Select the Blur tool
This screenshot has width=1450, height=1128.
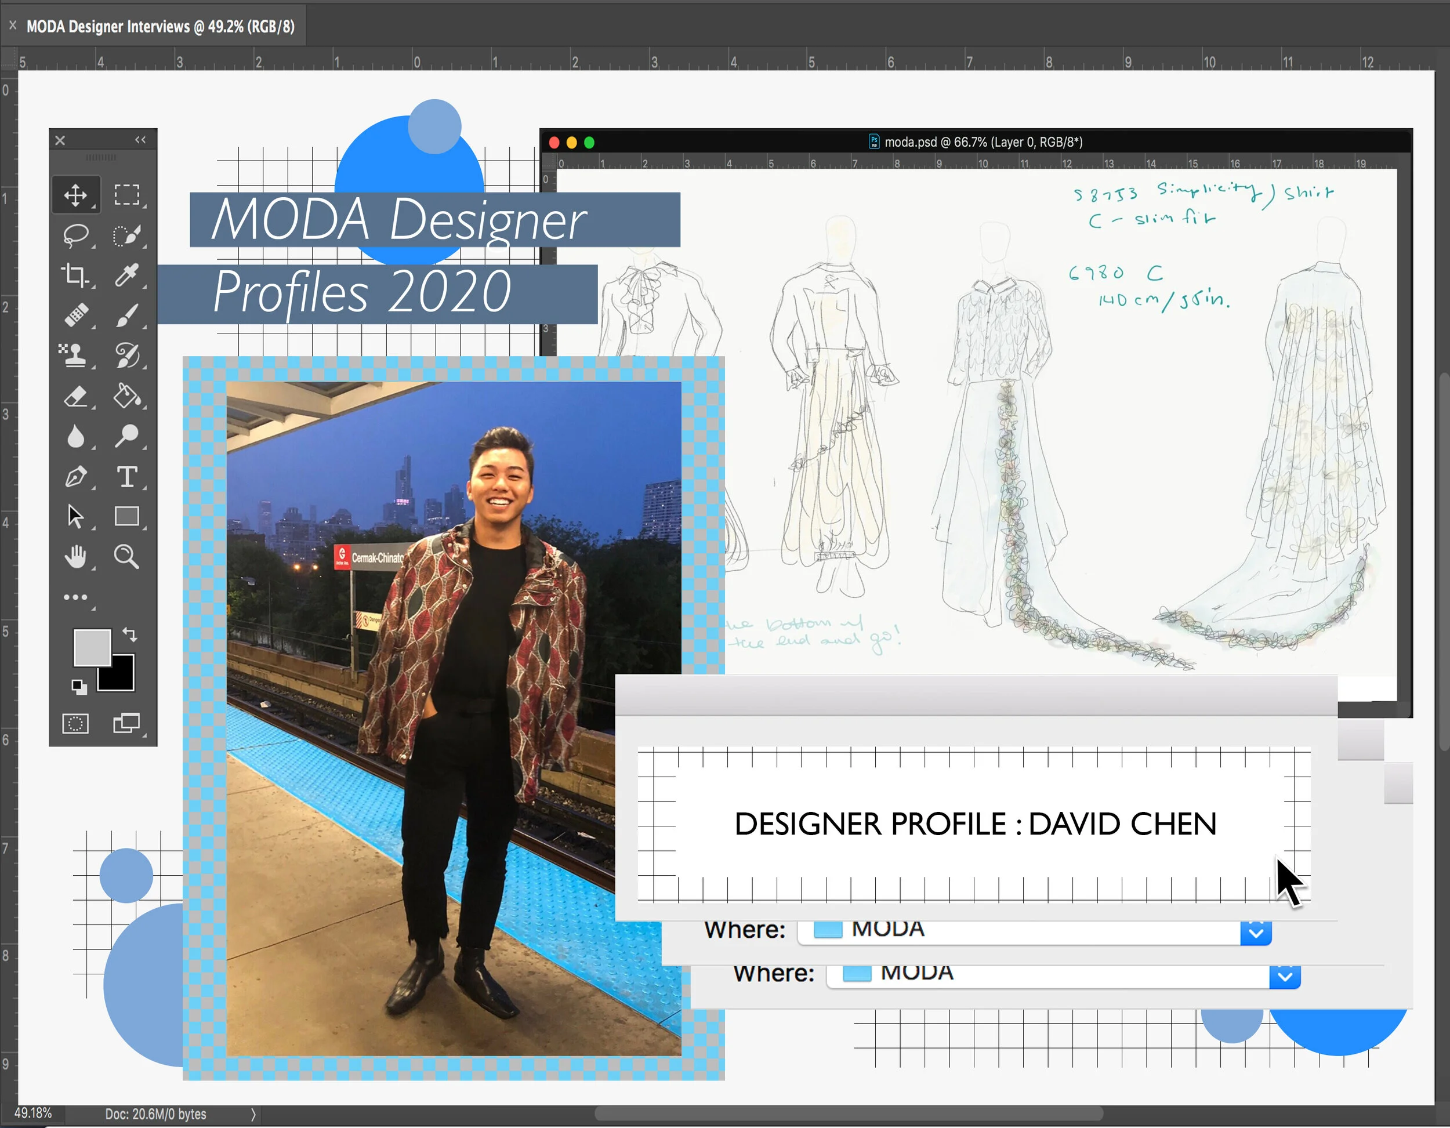click(75, 436)
